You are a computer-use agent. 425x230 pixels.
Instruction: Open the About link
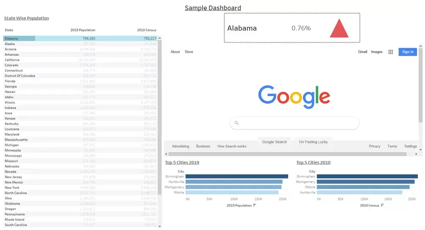point(175,52)
